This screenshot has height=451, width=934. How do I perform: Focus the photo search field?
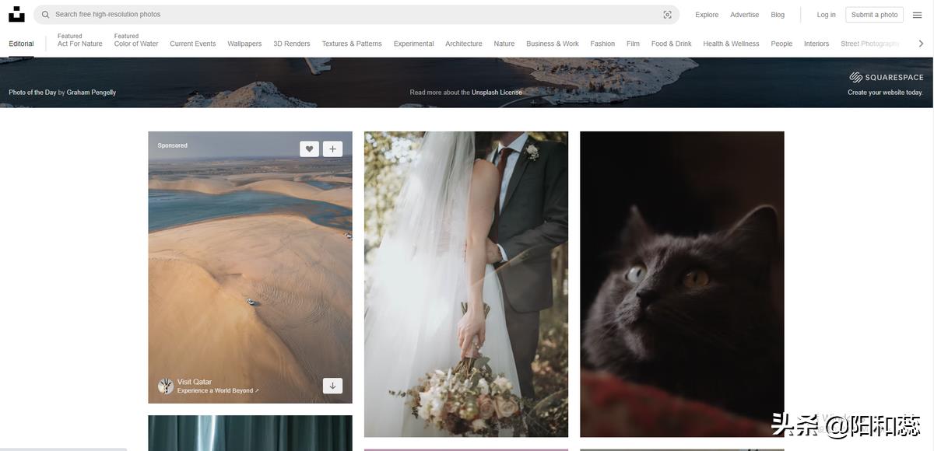coord(350,15)
